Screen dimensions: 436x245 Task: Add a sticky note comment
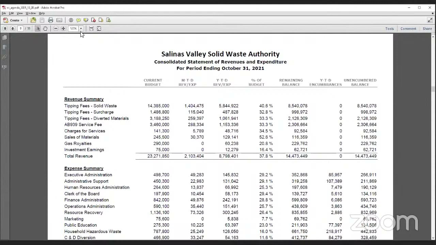coord(78,20)
